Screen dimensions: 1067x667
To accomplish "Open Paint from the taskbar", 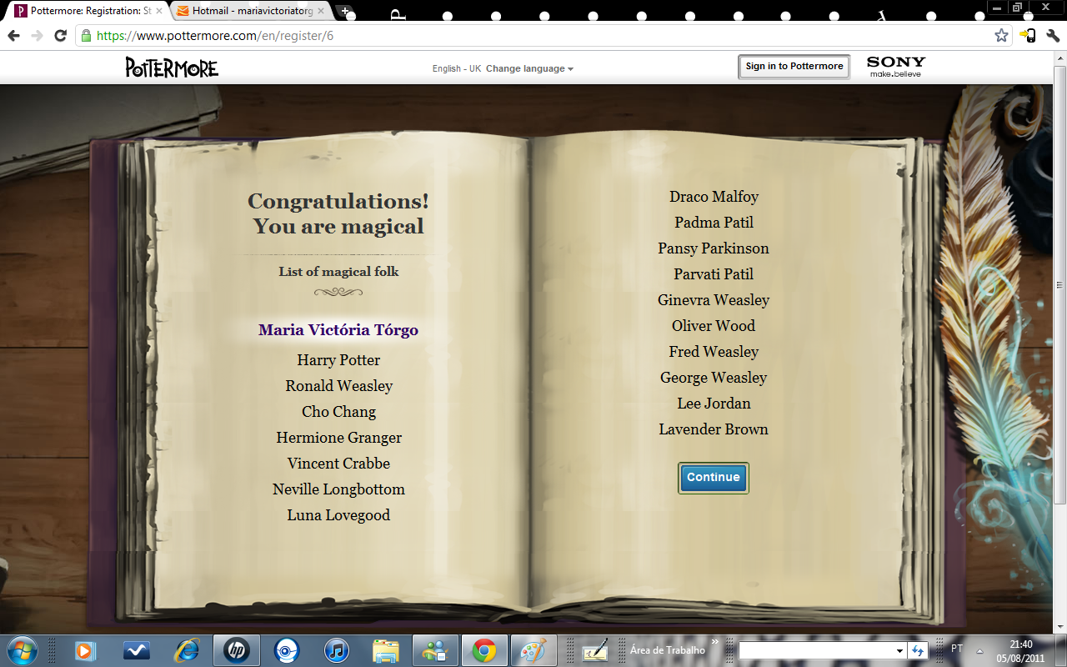I will [533, 650].
